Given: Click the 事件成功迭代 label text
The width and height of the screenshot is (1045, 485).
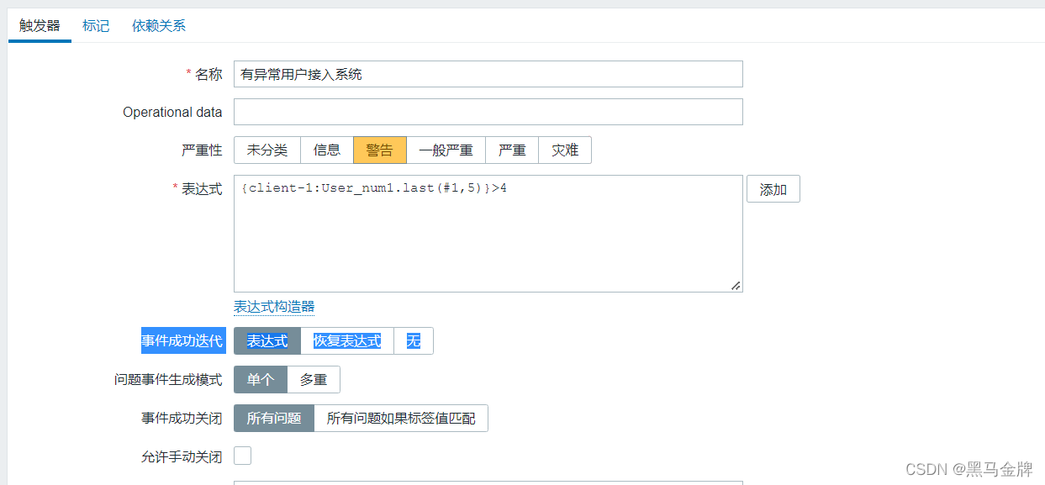Looking at the screenshot, I should pos(182,340).
